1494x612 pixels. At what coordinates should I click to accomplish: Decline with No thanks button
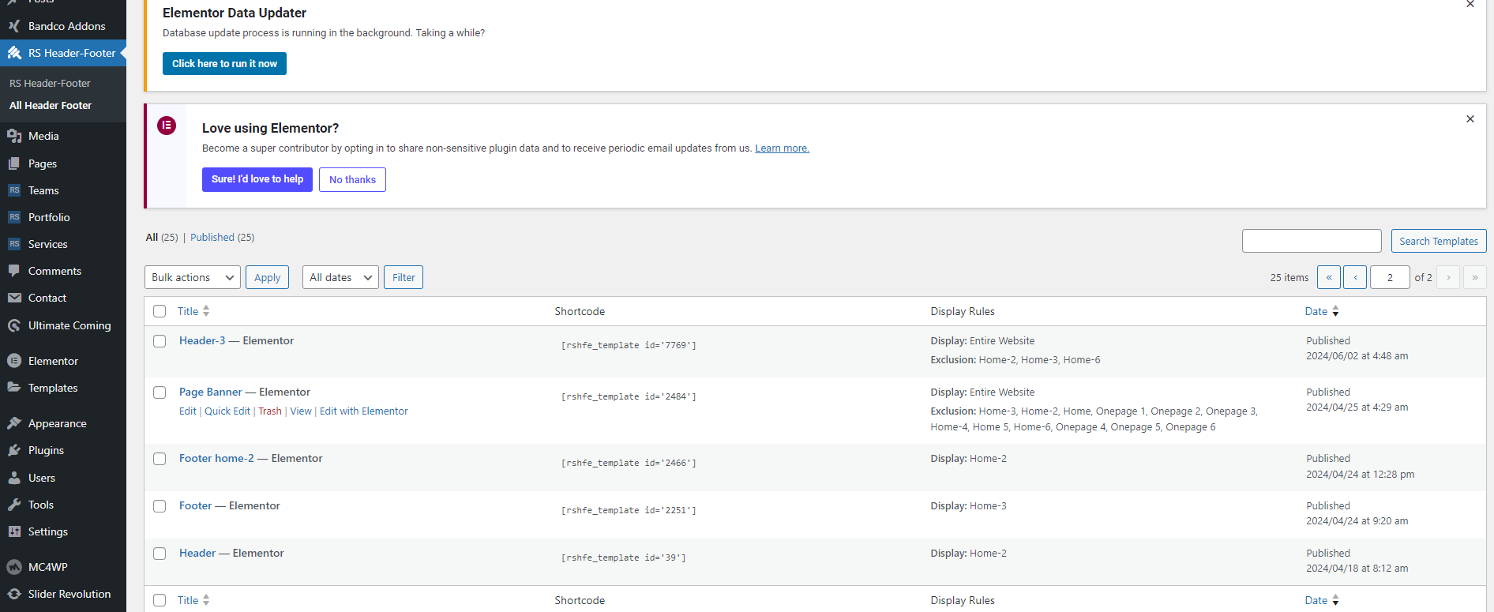point(352,179)
